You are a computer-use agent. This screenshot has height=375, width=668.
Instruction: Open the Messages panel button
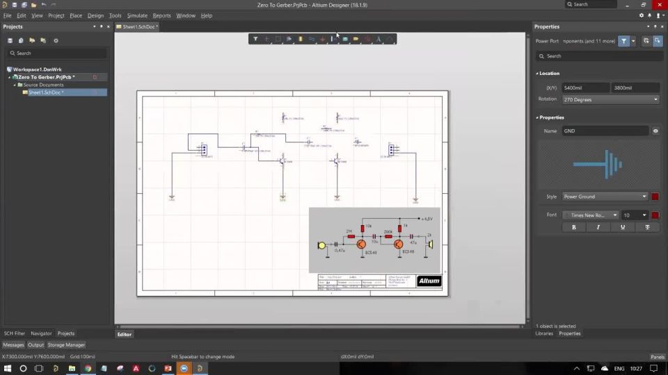pos(14,345)
